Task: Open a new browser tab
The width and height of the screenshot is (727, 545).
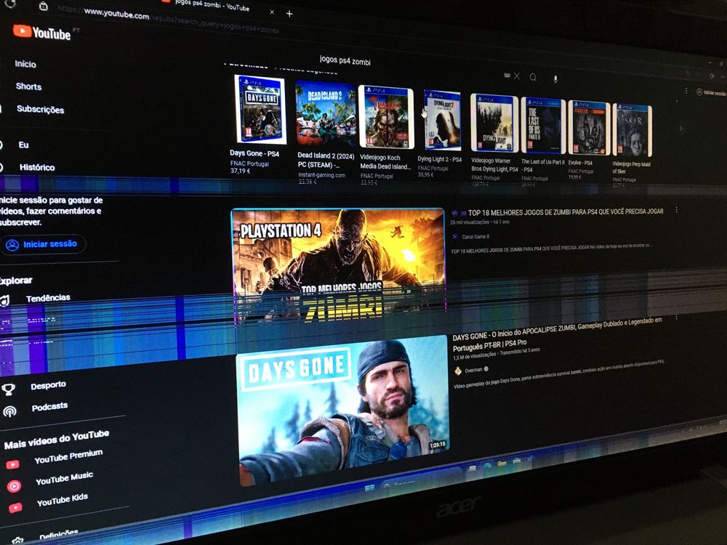Action: 289,13
